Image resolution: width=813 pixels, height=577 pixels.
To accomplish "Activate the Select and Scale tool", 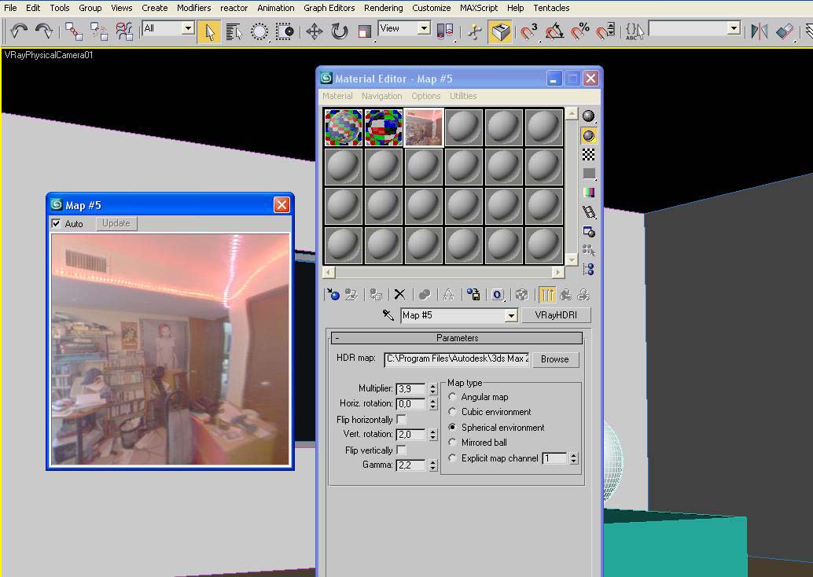I will coord(365,31).
